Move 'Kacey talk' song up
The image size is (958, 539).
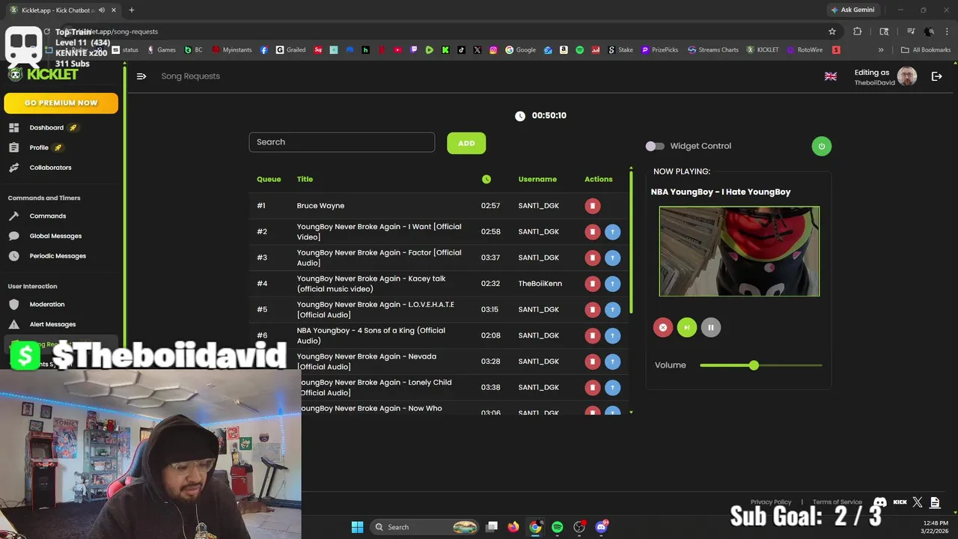point(612,284)
